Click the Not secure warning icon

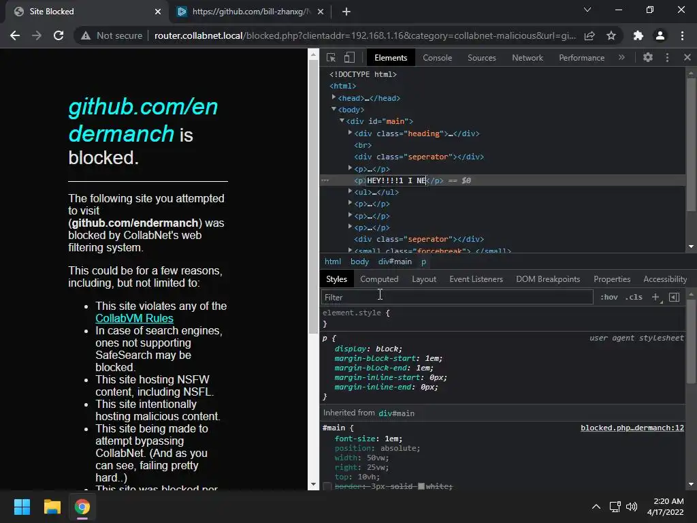(x=86, y=35)
